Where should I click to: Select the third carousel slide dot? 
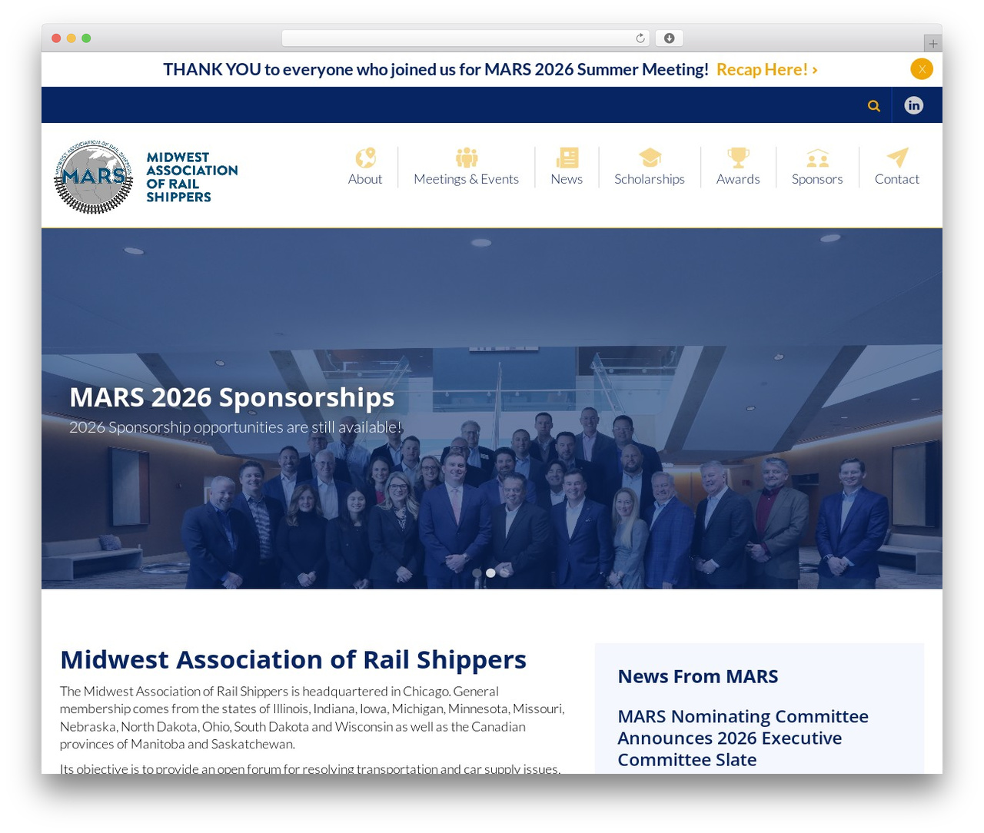pyautogui.click(x=504, y=573)
